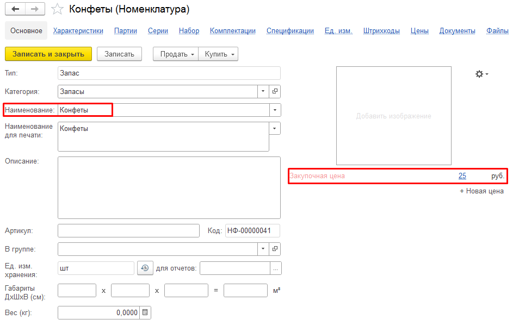Expand the Категория dropdown arrow
The width and height of the screenshot is (519, 326).
(263, 91)
